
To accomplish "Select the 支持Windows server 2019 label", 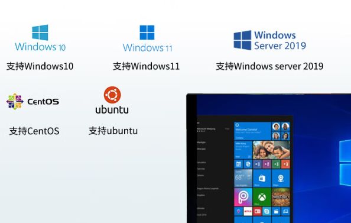I will click(269, 66).
